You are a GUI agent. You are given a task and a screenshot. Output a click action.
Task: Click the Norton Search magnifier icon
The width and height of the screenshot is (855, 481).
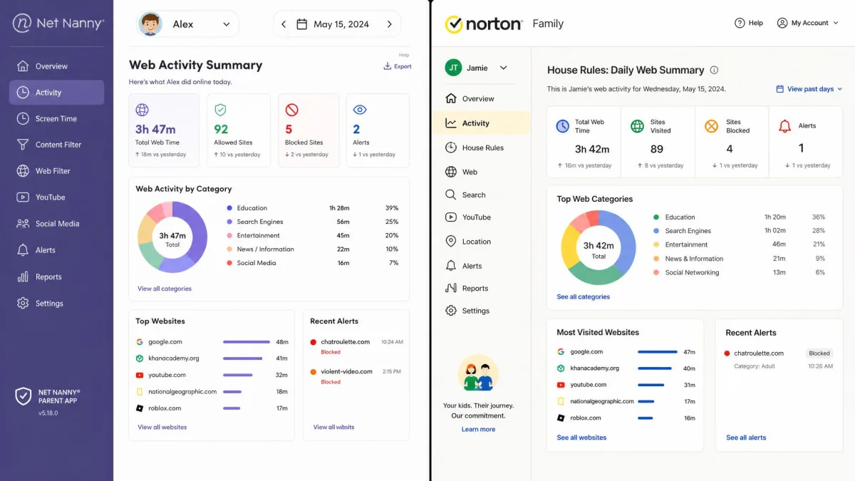451,195
